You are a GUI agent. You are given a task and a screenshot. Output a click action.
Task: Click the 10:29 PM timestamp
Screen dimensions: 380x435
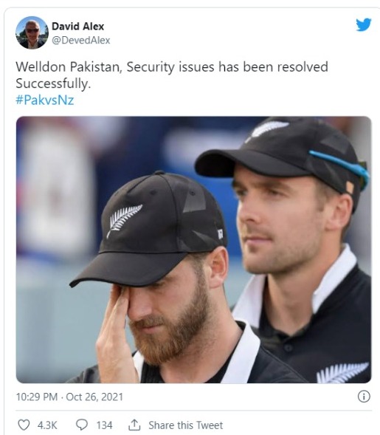(37, 397)
